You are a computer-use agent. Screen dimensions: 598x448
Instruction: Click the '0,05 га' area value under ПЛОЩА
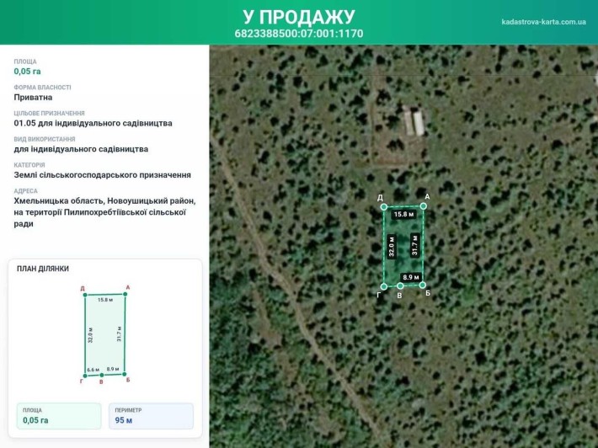(x=28, y=72)
